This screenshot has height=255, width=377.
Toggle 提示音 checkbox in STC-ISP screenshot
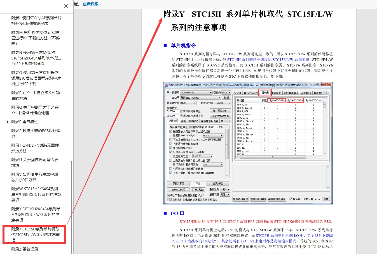(291, 199)
